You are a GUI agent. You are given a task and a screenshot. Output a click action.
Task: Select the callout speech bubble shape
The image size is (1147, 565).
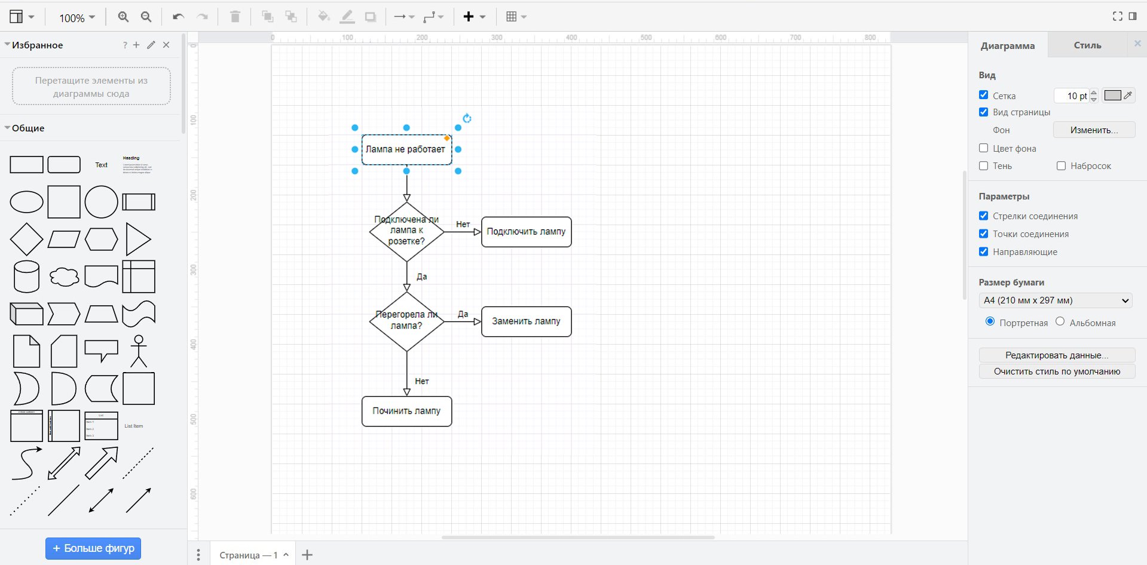click(101, 351)
